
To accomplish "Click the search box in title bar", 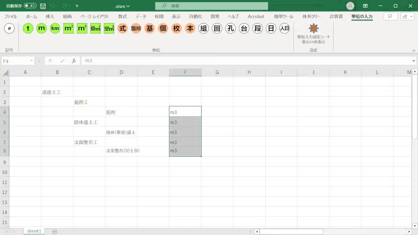I will pos(212,6).
